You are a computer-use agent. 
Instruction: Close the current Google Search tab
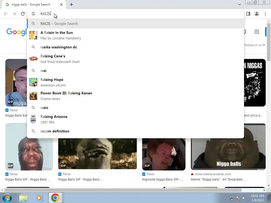coord(61,4)
